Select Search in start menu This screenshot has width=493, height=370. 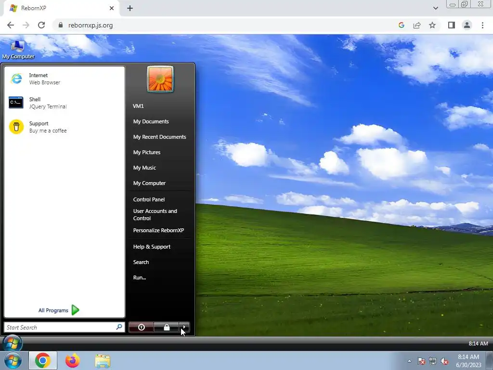click(x=141, y=262)
